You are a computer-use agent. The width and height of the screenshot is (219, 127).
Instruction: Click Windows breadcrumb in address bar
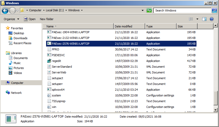[x=74, y=10]
